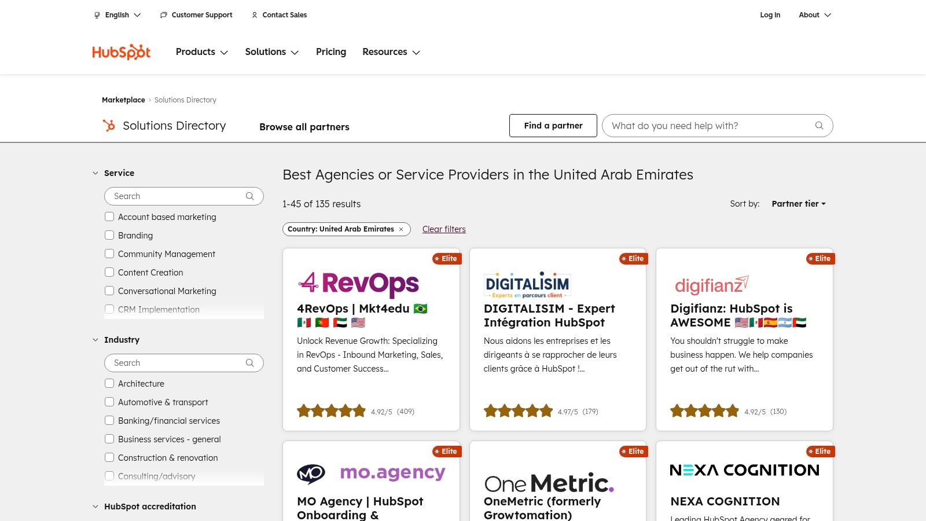Click the globe language icon for English
The height and width of the screenshot is (521, 926).
click(x=97, y=15)
